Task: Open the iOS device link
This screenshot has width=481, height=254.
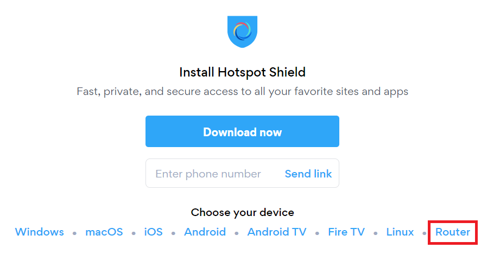Action: point(154,232)
